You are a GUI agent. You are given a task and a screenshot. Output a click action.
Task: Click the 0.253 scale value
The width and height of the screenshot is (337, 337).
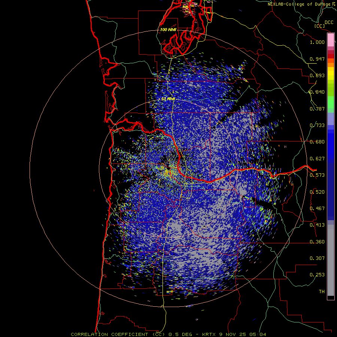pyautogui.click(x=317, y=275)
